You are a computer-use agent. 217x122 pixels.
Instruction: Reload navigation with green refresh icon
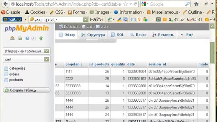[41, 38]
